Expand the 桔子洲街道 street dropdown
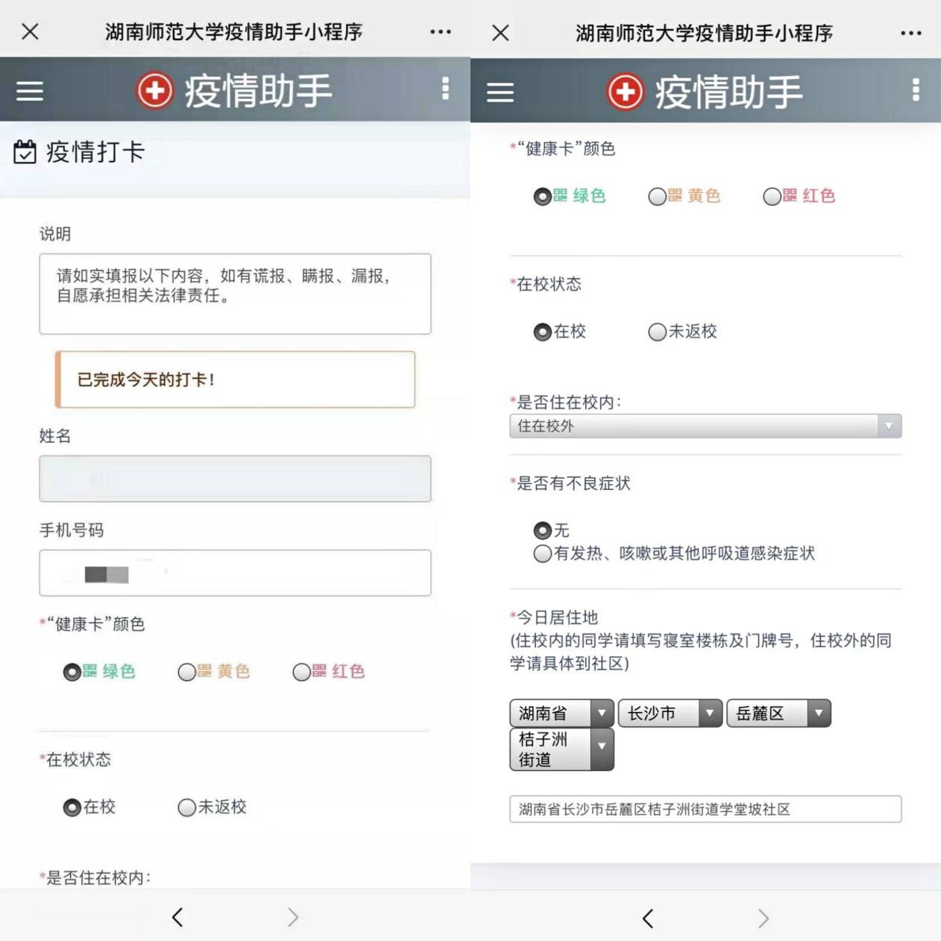 pyautogui.click(x=561, y=749)
